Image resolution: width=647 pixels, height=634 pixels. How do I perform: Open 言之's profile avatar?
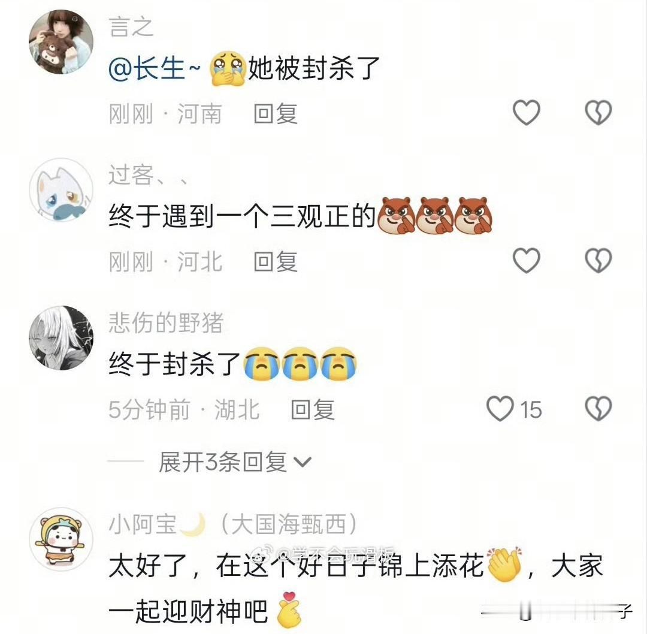click(x=61, y=42)
